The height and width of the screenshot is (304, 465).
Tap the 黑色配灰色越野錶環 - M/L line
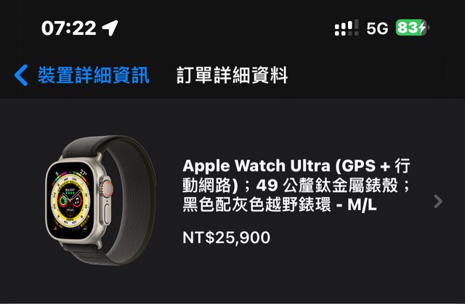(x=279, y=205)
